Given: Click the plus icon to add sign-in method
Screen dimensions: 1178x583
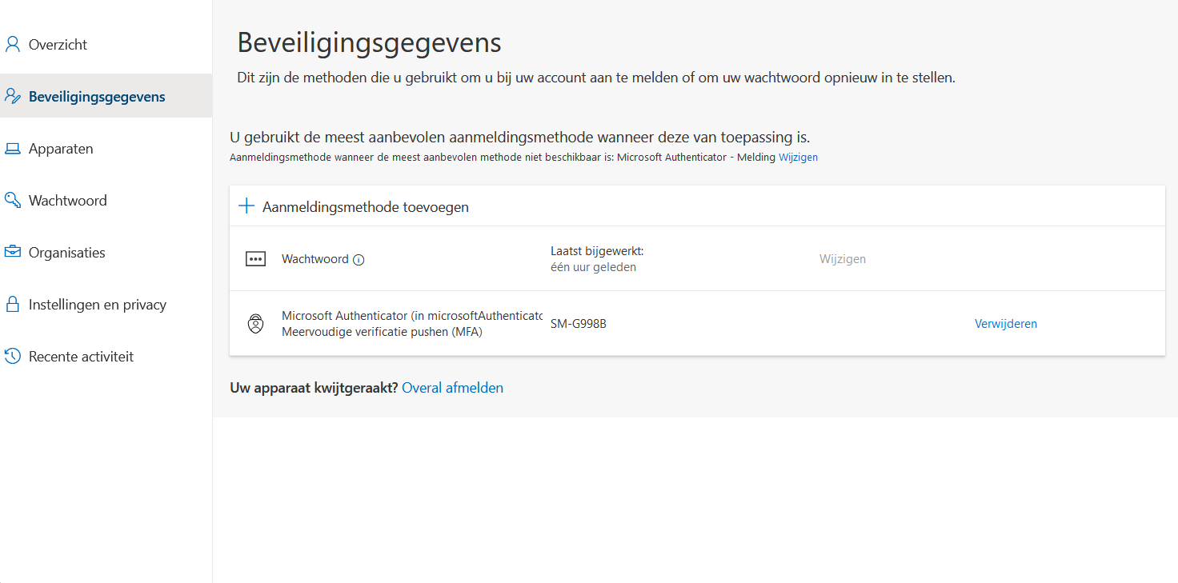Looking at the screenshot, I should point(246,206).
